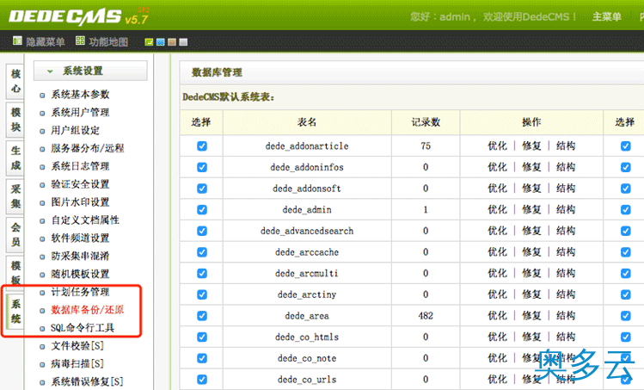This screenshot has height=390, width=644.
Task: Click the 功能地图 function map icon
Action: click(x=80, y=40)
